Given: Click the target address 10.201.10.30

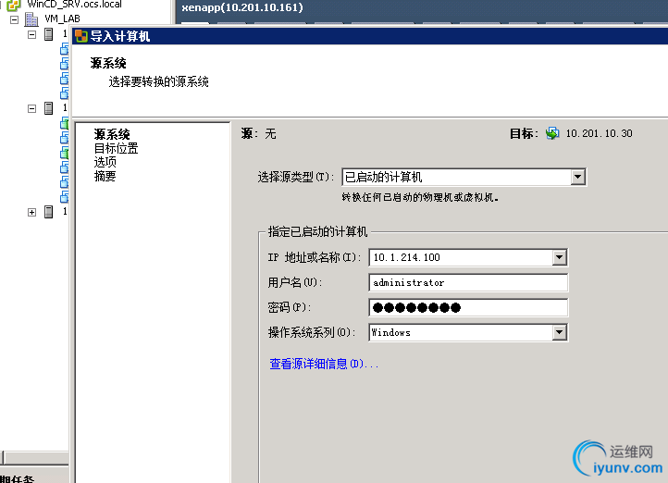Looking at the screenshot, I should coord(599,133).
